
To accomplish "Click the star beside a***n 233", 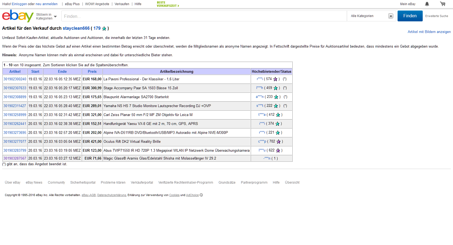I will tap(276, 97).
